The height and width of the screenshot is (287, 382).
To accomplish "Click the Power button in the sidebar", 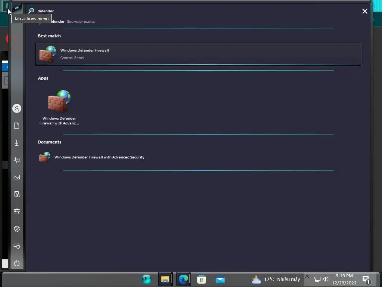I will click(x=17, y=263).
